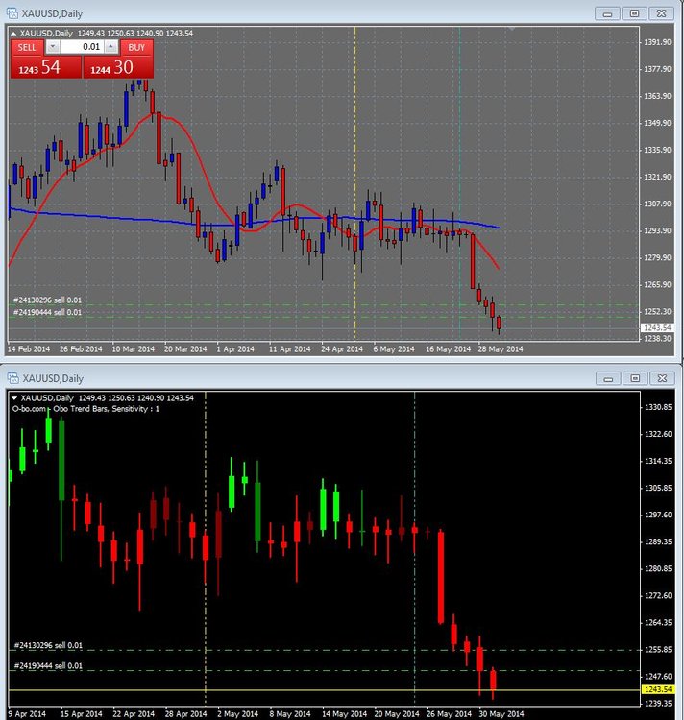Click the 1243 54 sell price tile
Image resolution: width=684 pixels, height=720 pixels.
(x=46, y=67)
